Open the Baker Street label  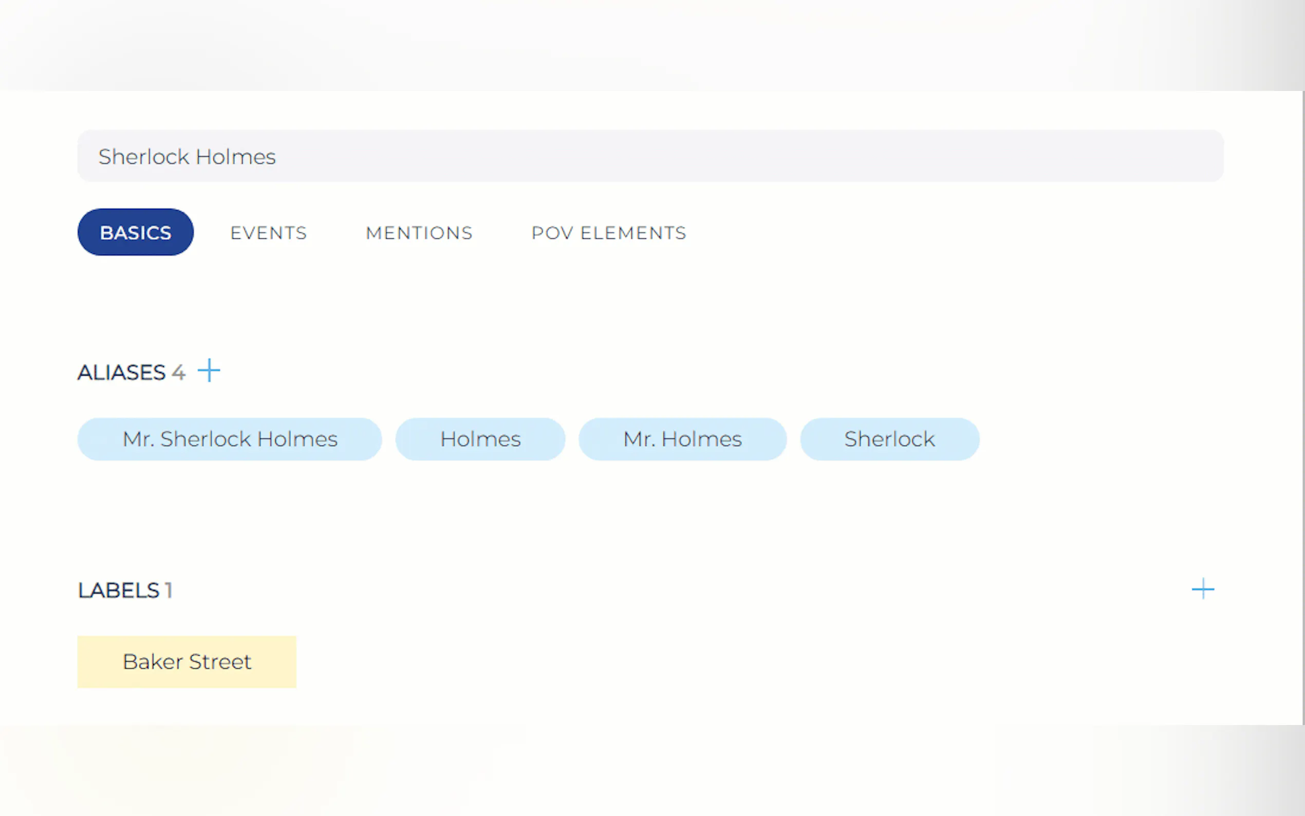187,662
